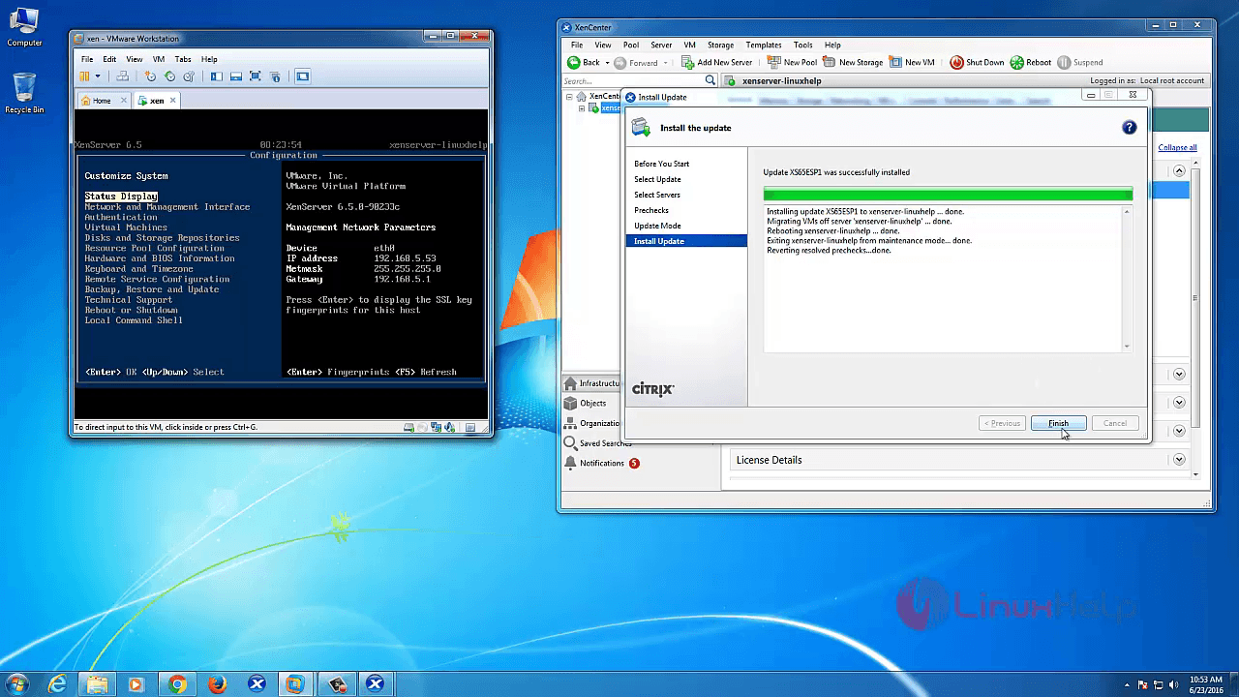Click the search magnifier icon in XenCenter
This screenshot has width=1239, height=697.
coord(710,81)
